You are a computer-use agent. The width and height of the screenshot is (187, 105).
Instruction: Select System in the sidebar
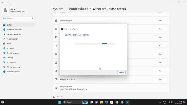point(18,25)
